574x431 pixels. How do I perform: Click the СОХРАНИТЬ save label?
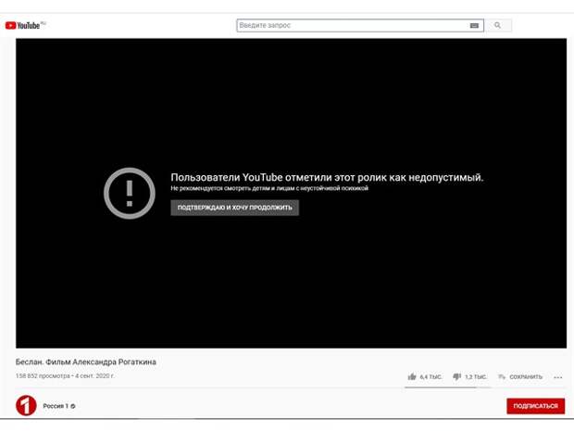point(526,376)
